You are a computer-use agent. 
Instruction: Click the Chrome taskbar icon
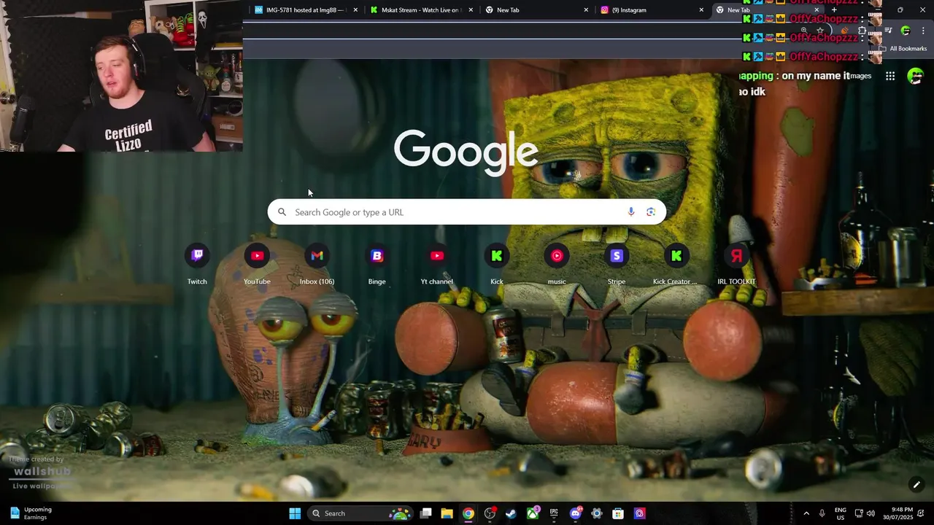(x=468, y=513)
